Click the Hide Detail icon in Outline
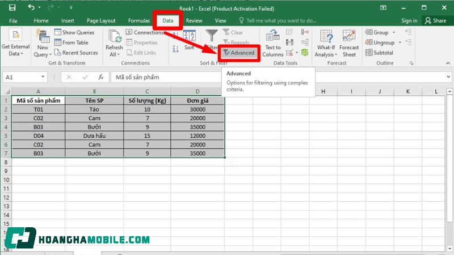The height and width of the screenshot is (255, 454). tap(408, 42)
